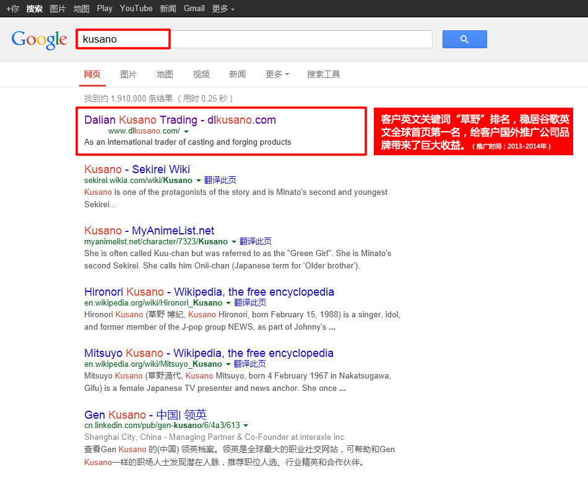Expand arrow next to sekirei.wikia.com URL
This screenshot has width=588, height=480.
199,181
